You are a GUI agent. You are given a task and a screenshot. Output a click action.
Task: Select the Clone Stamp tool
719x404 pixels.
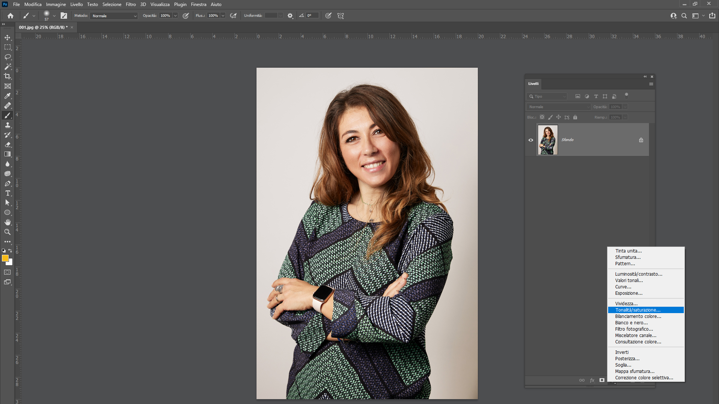pos(7,125)
